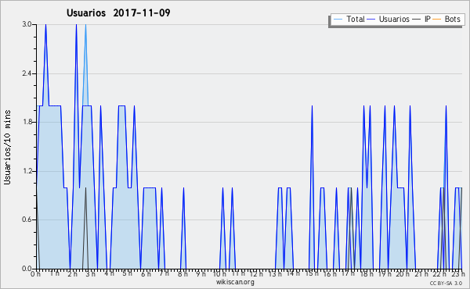Click the light blue Total legend line
Viewport: 470px width, 289px height.
(x=338, y=20)
